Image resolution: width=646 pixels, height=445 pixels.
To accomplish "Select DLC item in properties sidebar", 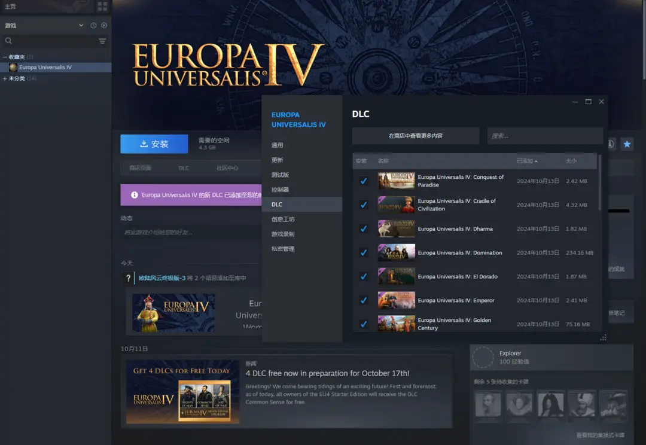I will click(x=302, y=205).
